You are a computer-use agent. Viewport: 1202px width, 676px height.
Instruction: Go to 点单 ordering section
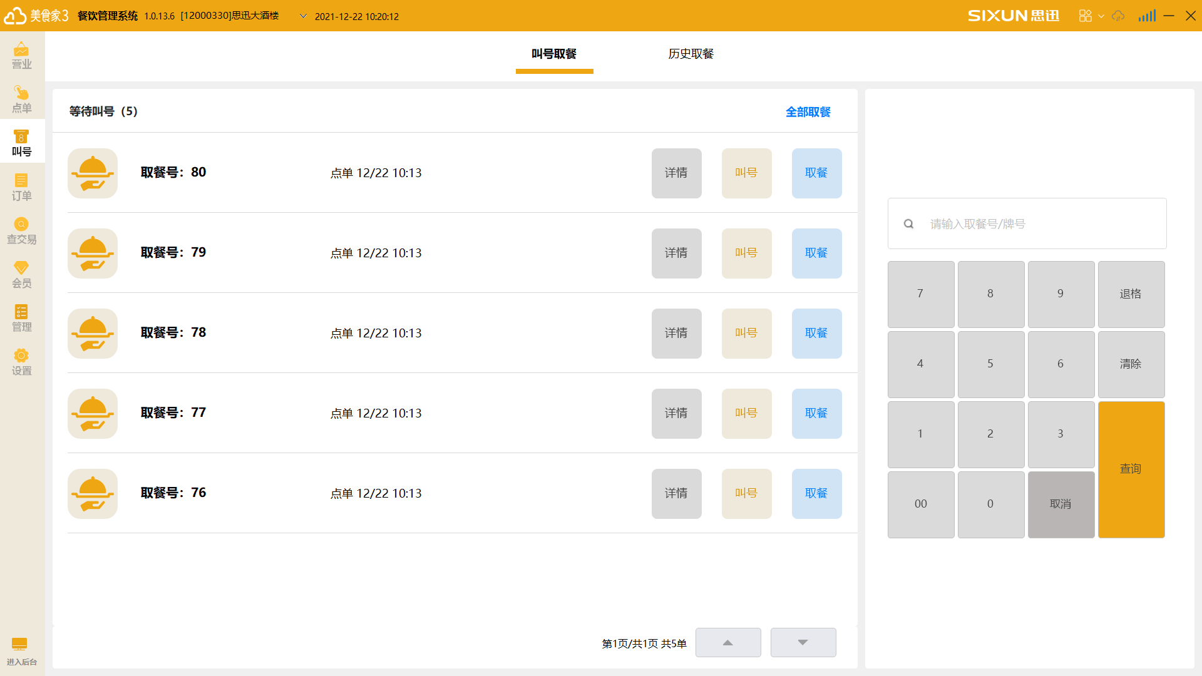tap(22, 99)
